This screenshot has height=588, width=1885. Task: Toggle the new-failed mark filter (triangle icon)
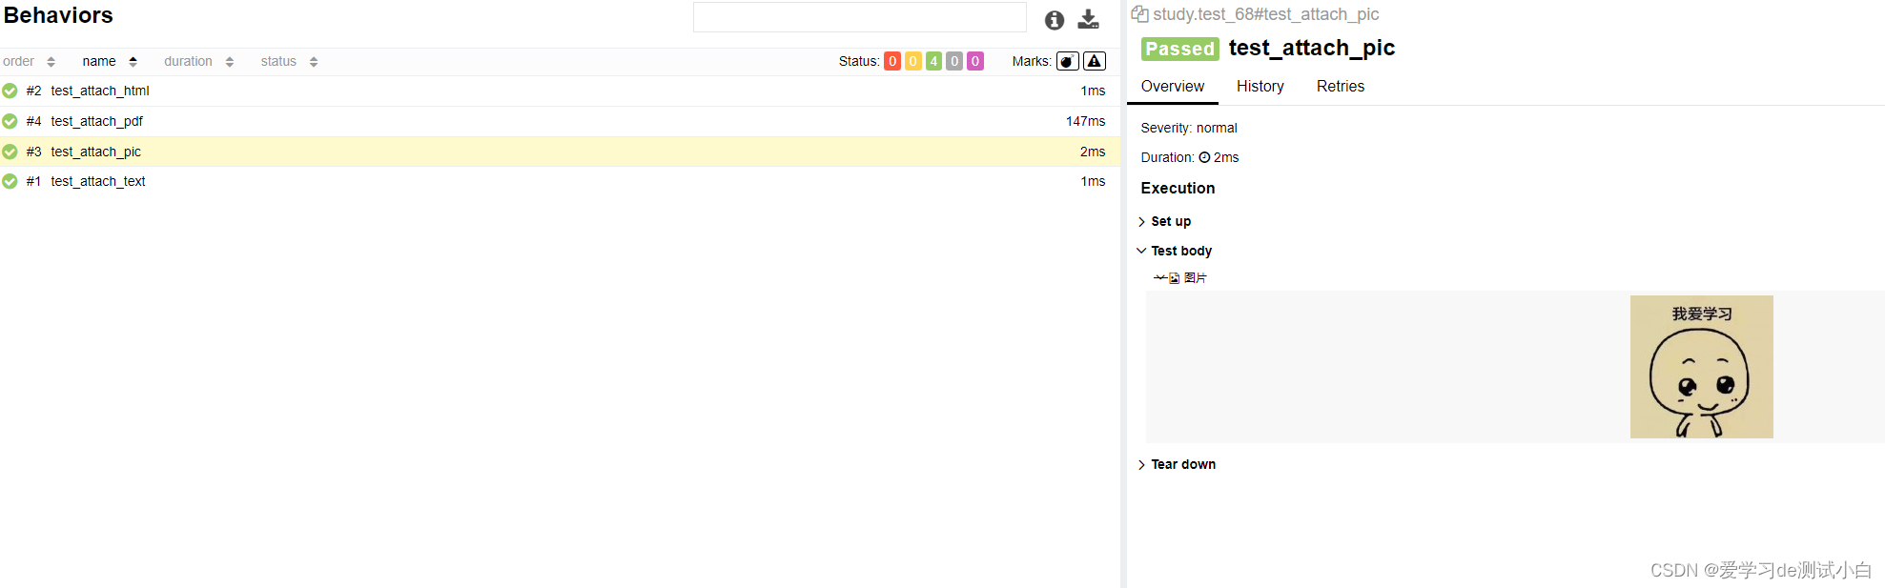click(x=1095, y=61)
